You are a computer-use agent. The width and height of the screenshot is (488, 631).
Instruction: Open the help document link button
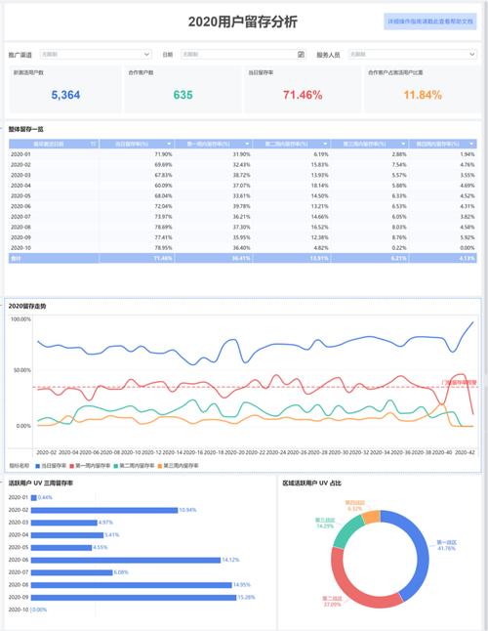pyautogui.click(x=430, y=21)
